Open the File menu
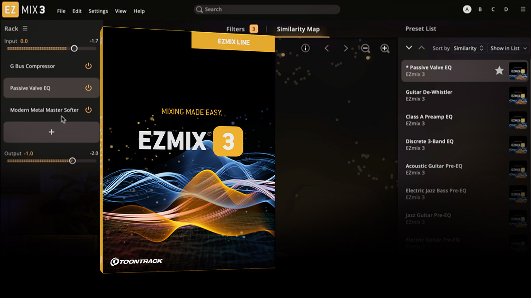This screenshot has height=298, width=531. (61, 11)
